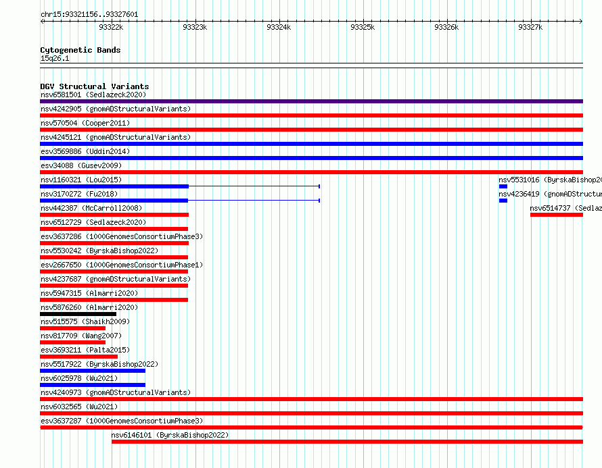Click the thick blue bar of nsv1160321

(x=114, y=186)
